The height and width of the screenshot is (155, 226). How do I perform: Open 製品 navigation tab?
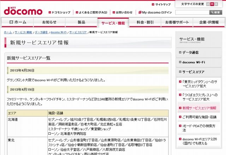(x=81, y=22)
